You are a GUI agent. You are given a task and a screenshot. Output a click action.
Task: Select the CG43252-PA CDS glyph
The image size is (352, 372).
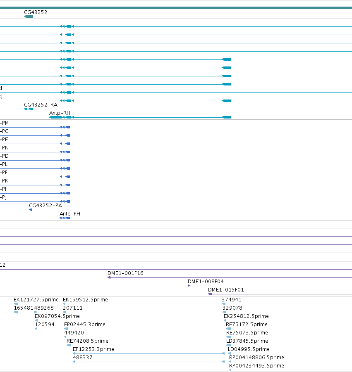point(31,210)
